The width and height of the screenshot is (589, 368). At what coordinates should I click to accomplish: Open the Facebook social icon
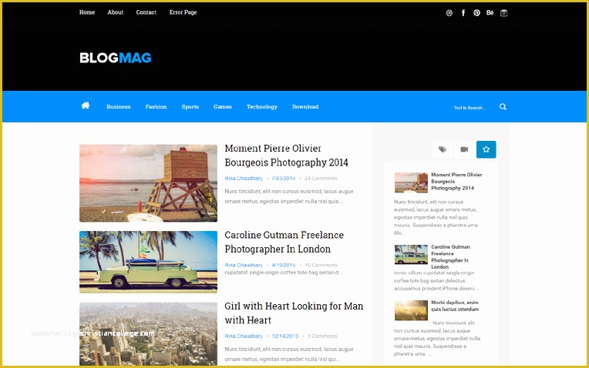click(x=463, y=13)
